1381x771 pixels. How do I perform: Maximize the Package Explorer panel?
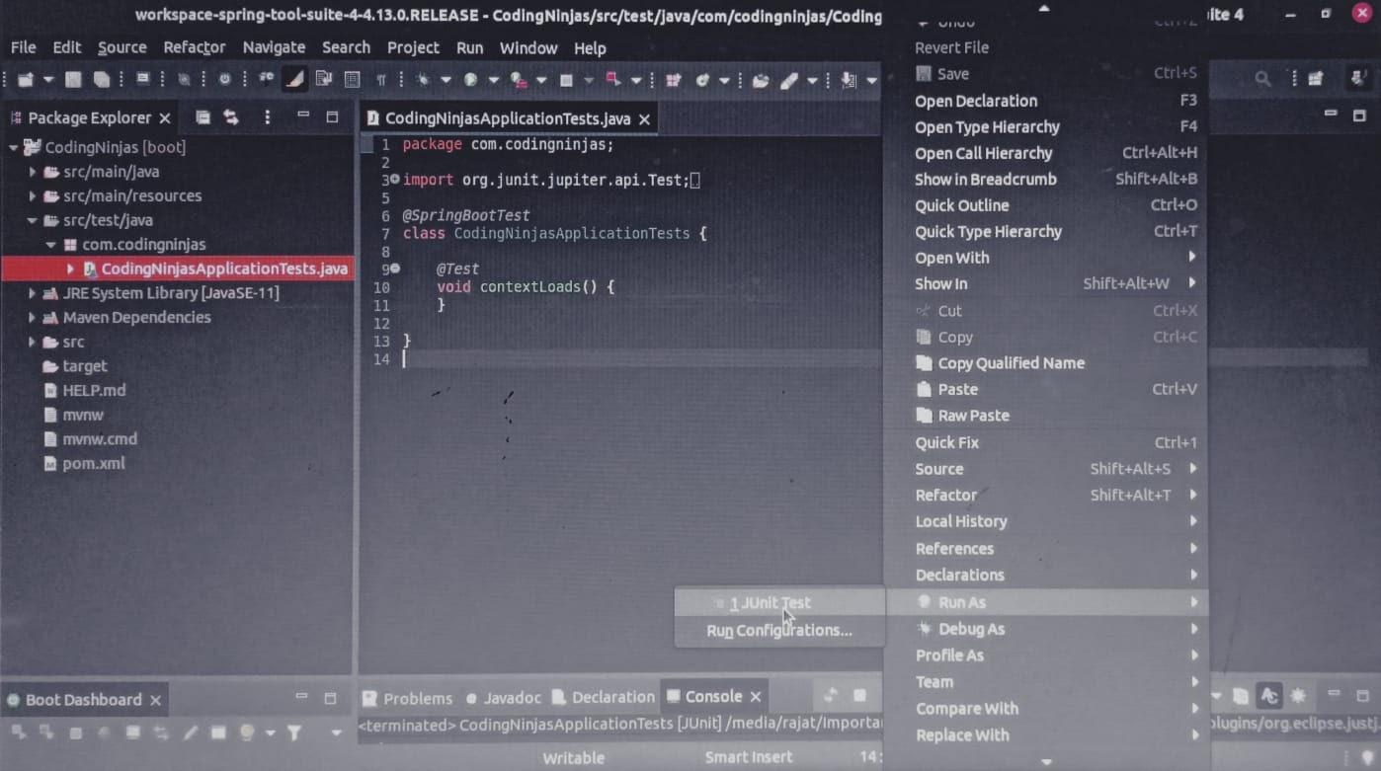coord(332,116)
